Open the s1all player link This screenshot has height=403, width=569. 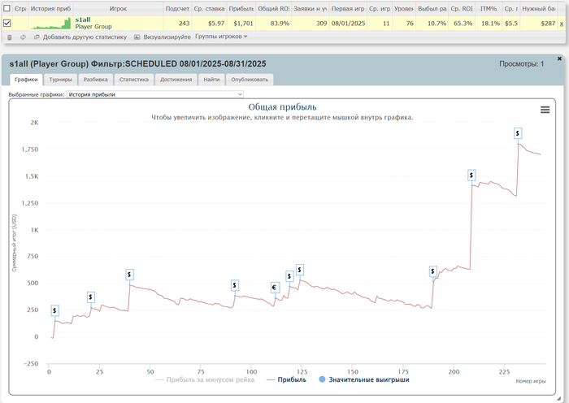coord(83,19)
